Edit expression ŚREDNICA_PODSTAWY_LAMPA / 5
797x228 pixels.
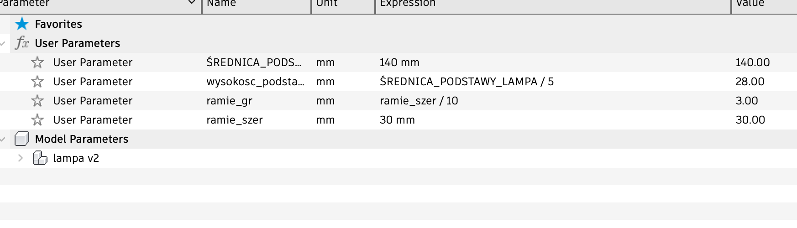tap(553, 82)
